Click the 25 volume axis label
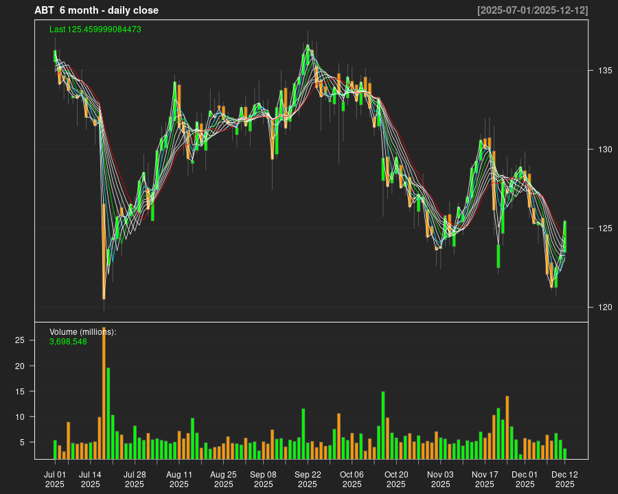The height and width of the screenshot is (494, 618). pos(21,340)
